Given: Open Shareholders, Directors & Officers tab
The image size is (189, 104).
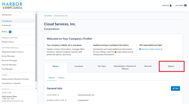Looking at the screenshot, I should pos(125,68).
